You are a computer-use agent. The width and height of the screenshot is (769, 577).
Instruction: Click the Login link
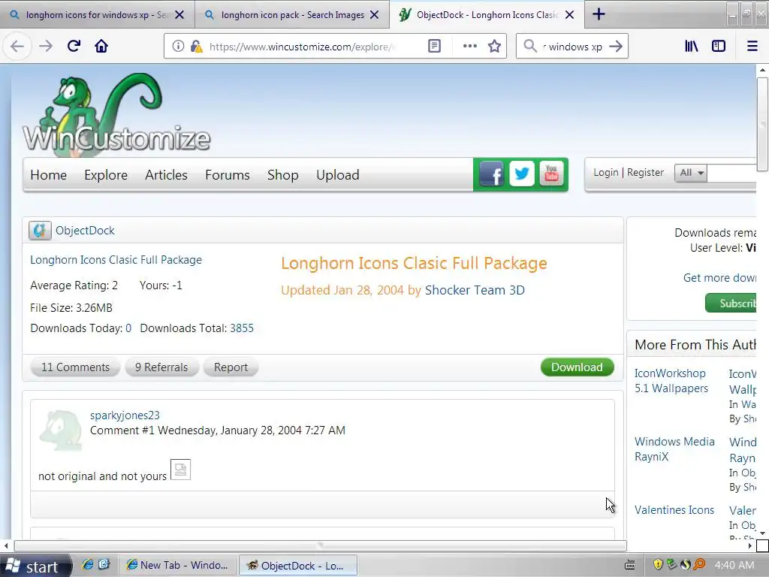tap(606, 172)
